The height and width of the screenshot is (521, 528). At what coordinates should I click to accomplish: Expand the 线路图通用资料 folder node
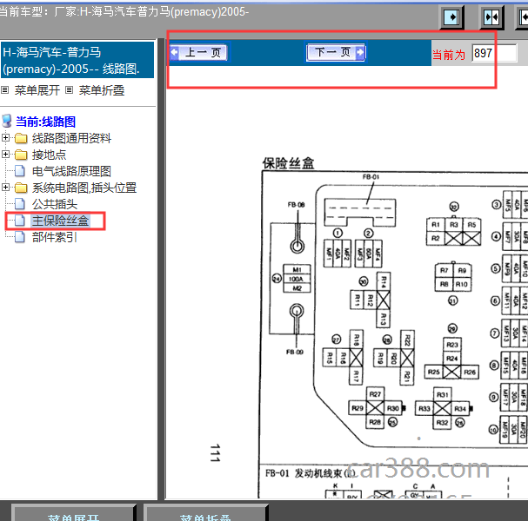pyautogui.click(x=5, y=138)
